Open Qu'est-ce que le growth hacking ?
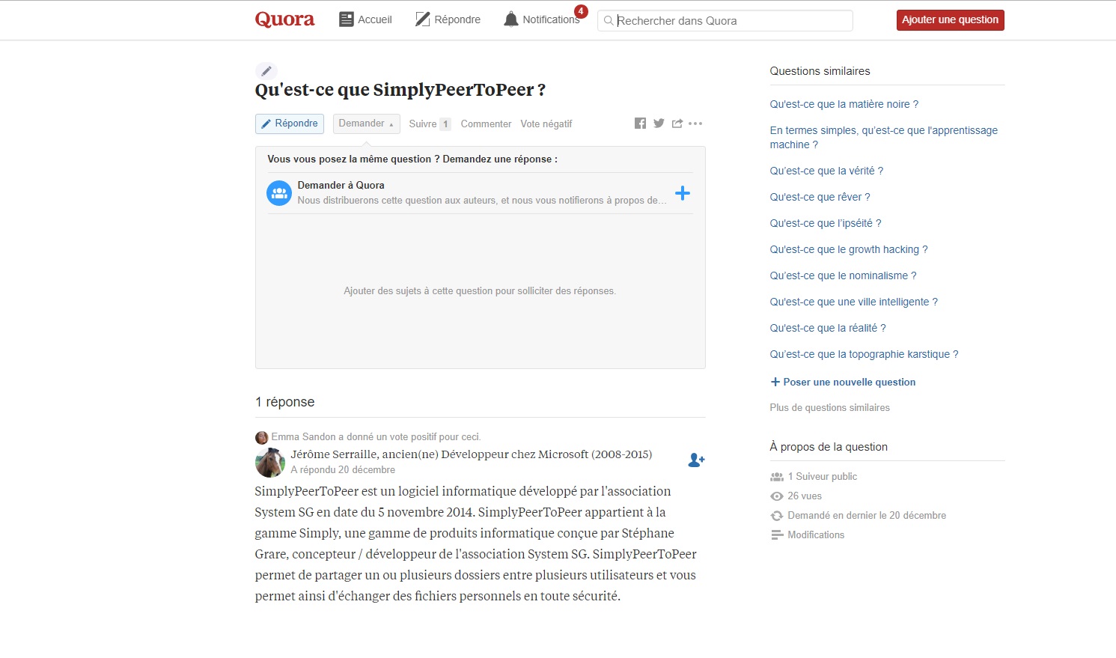1116x658 pixels. pyautogui.click(x=849, y=249)
